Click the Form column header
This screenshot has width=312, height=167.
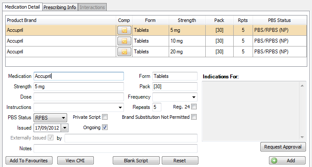pos(151,20)
